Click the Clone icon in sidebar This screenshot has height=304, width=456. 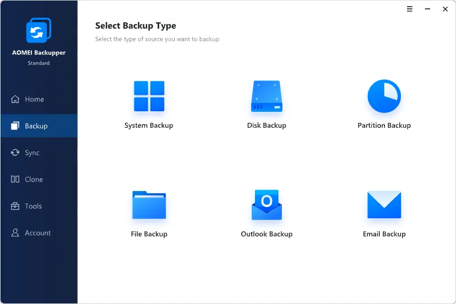point(15,180)
